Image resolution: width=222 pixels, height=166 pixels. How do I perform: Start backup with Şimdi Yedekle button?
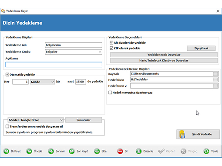point(198,134)
